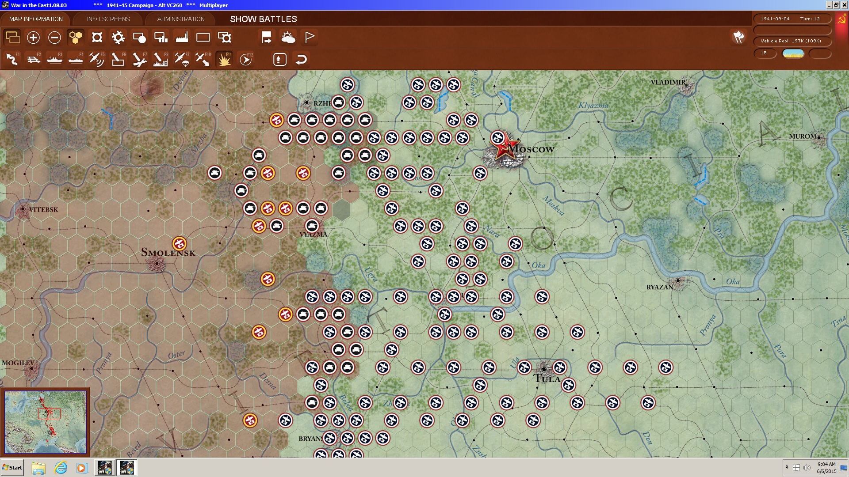Click the Soviet hammer and sickle flag
The width and height of the screenshot is (849, 477).
click(842, 20)
